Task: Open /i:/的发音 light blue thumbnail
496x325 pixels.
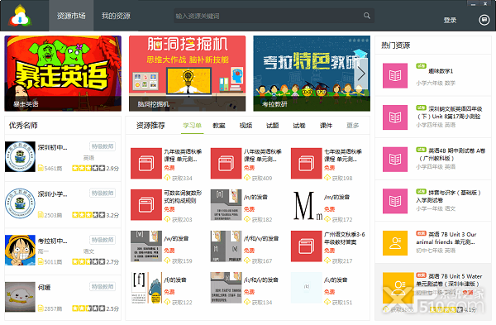Action: click(x=306, y=288)
